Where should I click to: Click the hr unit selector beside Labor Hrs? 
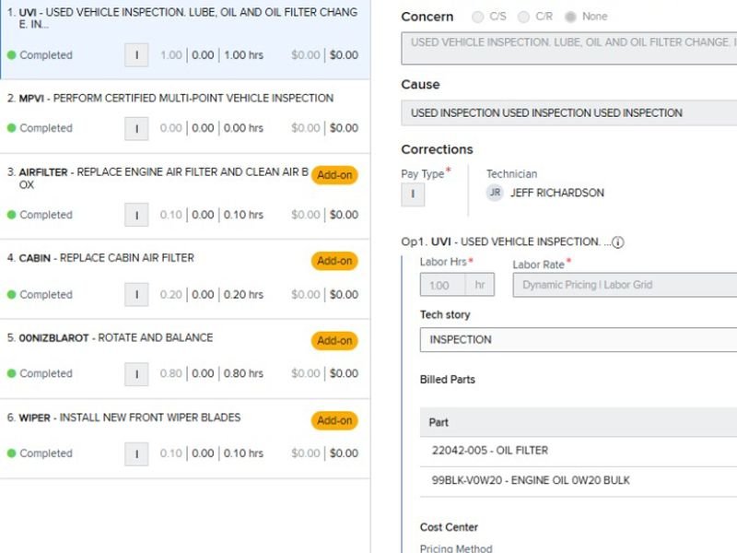click(x=479, y=285)
